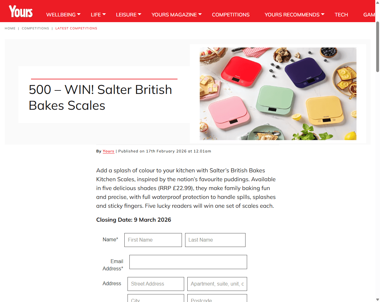Expand the Life dropdown arrow
This screenshot has width=380, height=302.
coord(104,14)
